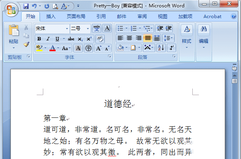Open the Change Case (Aa) dropdown
Screen dimensions: 241x159
tap(66, 48)
